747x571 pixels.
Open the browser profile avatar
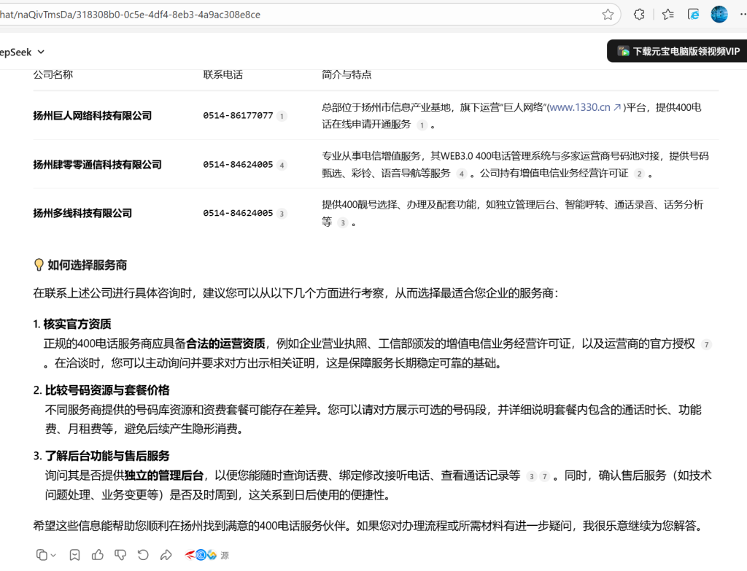[x=719, y=14]
